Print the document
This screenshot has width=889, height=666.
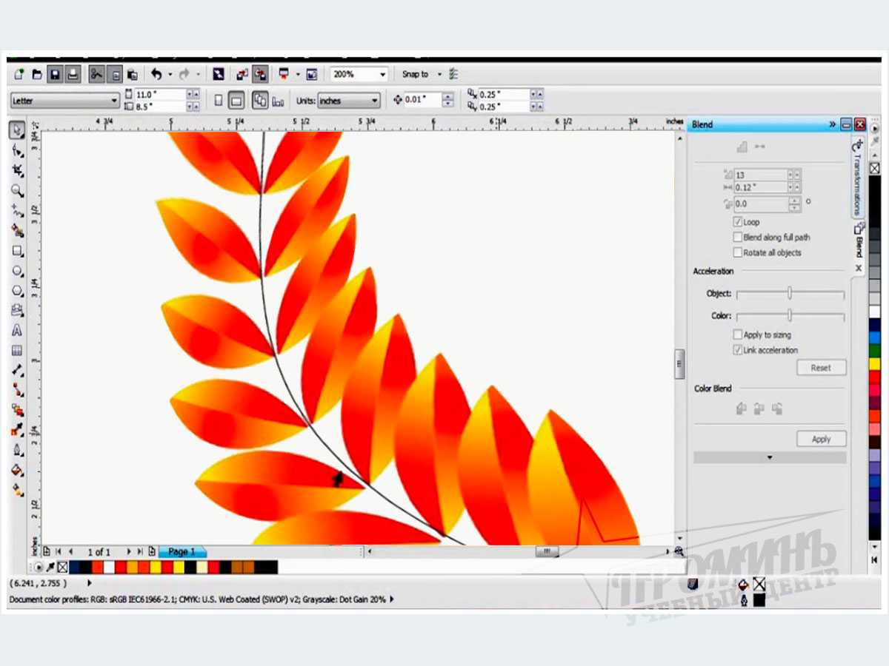(x=73, y=74)
